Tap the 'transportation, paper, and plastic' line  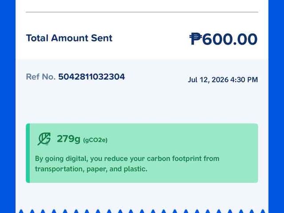[91, 169]
